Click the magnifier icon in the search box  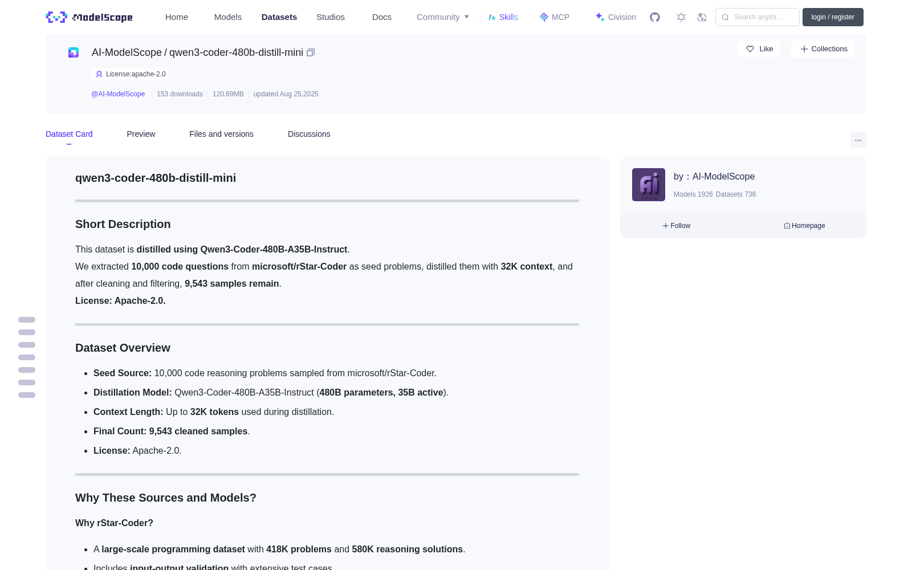(725, 17)
